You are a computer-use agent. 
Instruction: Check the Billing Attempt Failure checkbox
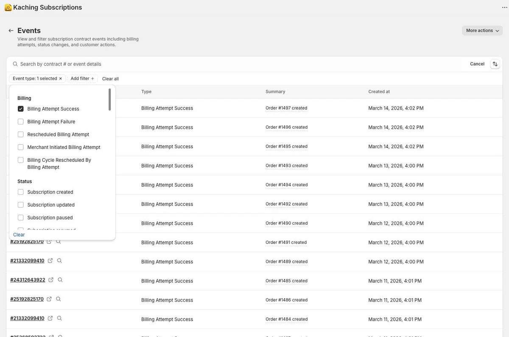(20, 122)
